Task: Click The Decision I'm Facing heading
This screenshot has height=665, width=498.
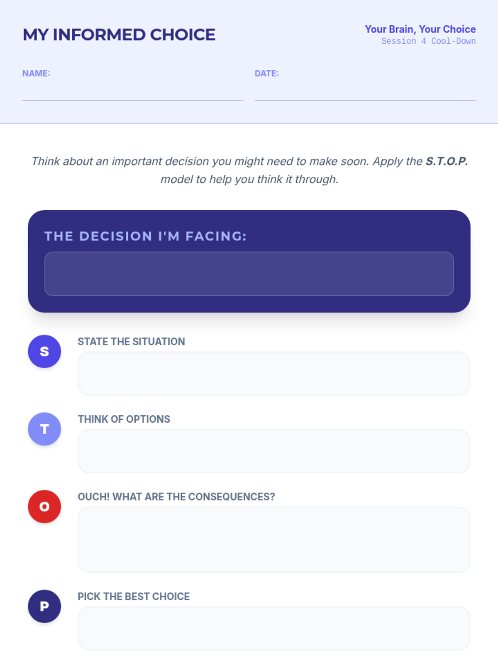Action: [x=146, y=236]
